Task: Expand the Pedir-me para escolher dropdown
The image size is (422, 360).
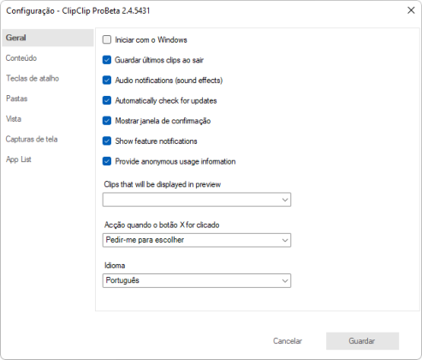Action: pos(197,240)
